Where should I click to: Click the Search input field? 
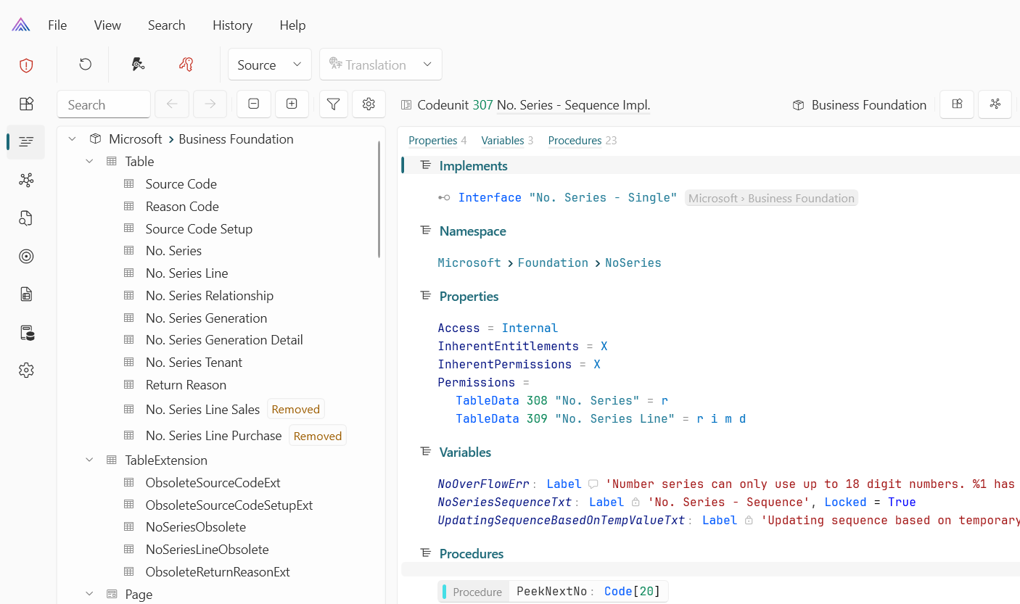pos(104,104)
